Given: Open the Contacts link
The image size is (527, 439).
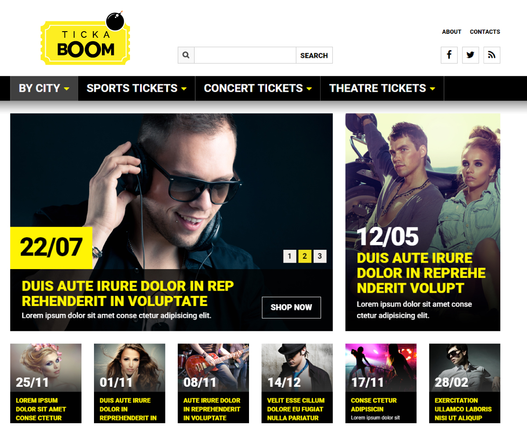Looking at the screenshot, I should point(485,32).
